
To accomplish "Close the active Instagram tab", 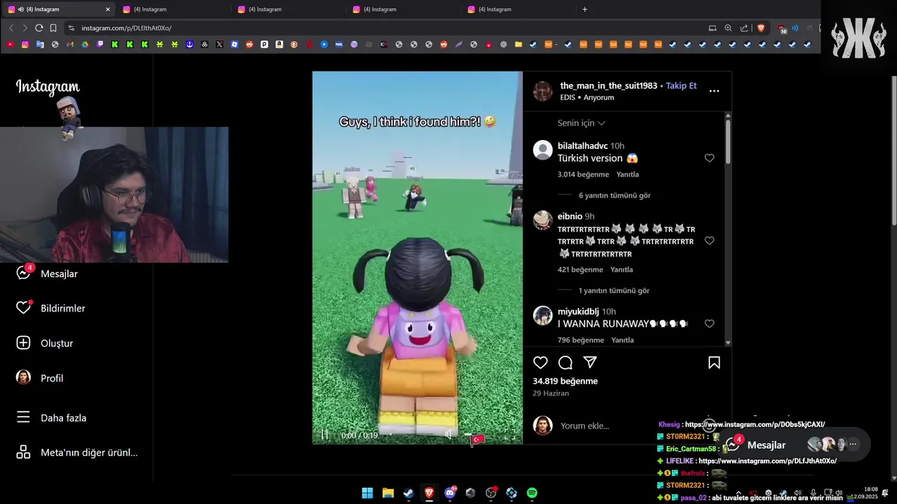I will (107, 9).
